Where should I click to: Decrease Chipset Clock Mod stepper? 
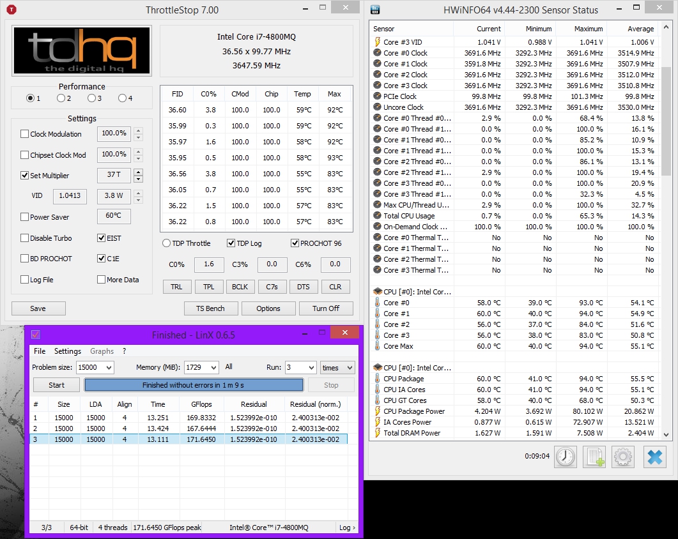139,158
